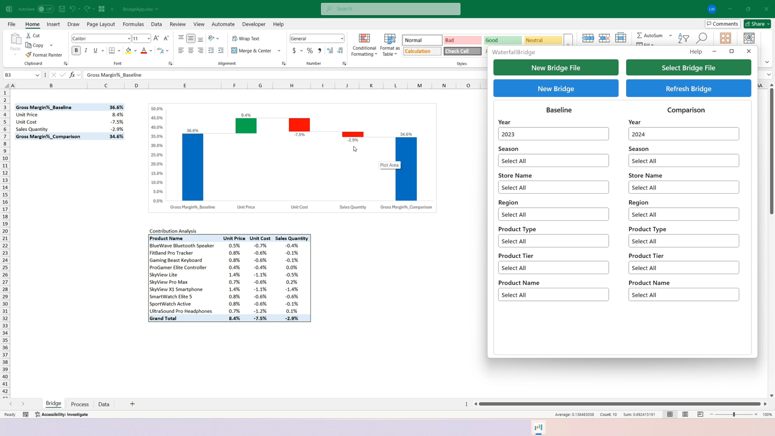Click Increase Indent icon
The image size is (775, 436).
click(x=221, y=50)
